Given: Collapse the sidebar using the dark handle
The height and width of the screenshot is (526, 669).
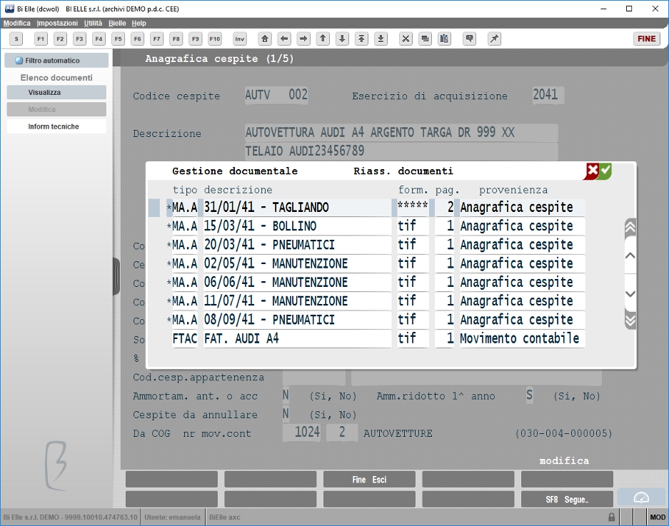Looking at the screenshot, I should 116,276.
